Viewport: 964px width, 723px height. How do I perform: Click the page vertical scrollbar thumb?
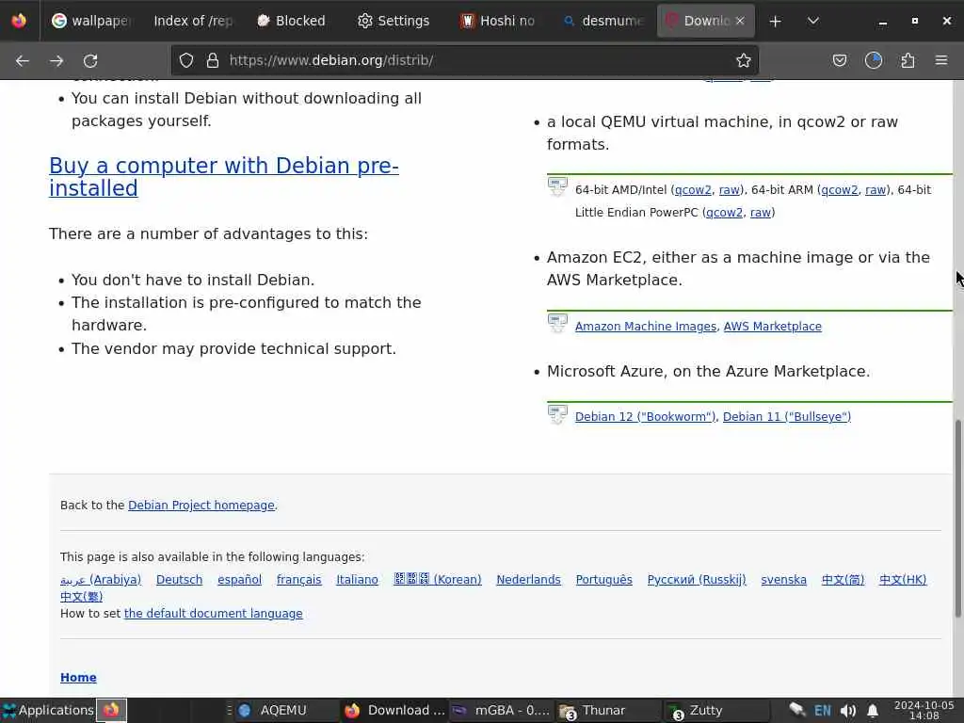coord(957,519)
